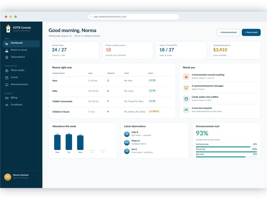This screenshot has width=267, height=200.
Task: Click the Dashboard chart icon in sidebar
Action: (7, 44)
